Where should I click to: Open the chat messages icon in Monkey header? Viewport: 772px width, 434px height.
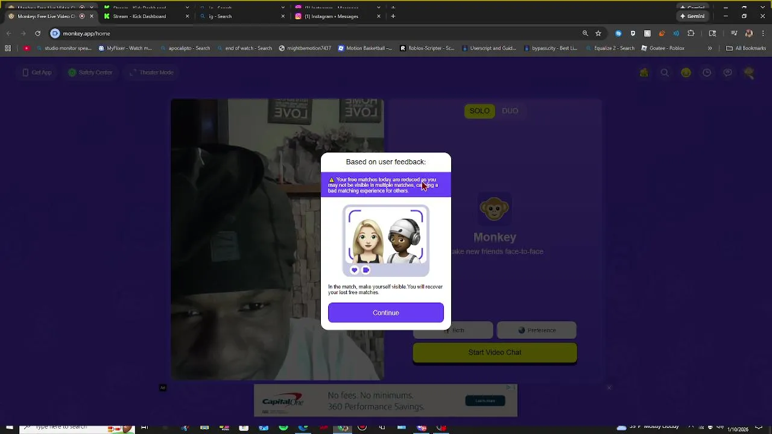(x=728, y=73)
